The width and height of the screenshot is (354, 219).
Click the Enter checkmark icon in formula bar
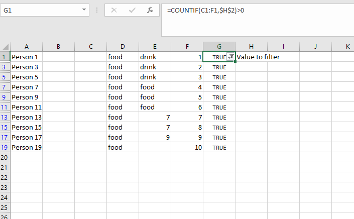pos(132,10)
